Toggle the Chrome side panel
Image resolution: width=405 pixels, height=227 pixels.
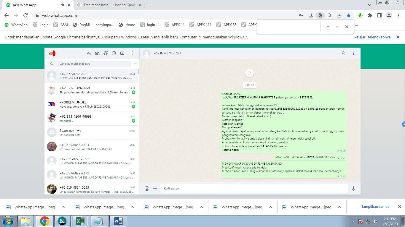coord(380,15)
